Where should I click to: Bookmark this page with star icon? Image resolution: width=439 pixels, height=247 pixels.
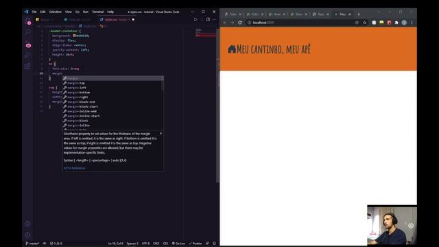click(364, 23)
